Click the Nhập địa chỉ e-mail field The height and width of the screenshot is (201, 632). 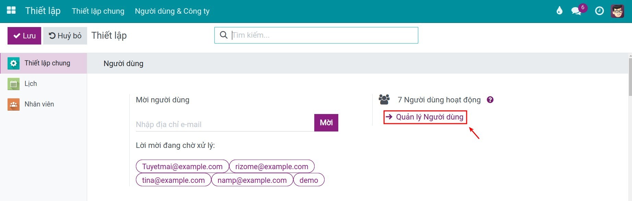click(x=225, y=124)
